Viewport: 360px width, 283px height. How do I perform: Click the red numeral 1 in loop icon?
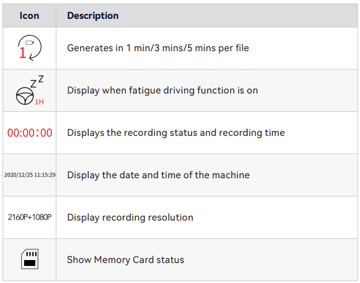pyautogui.click(x=22, y=54)
